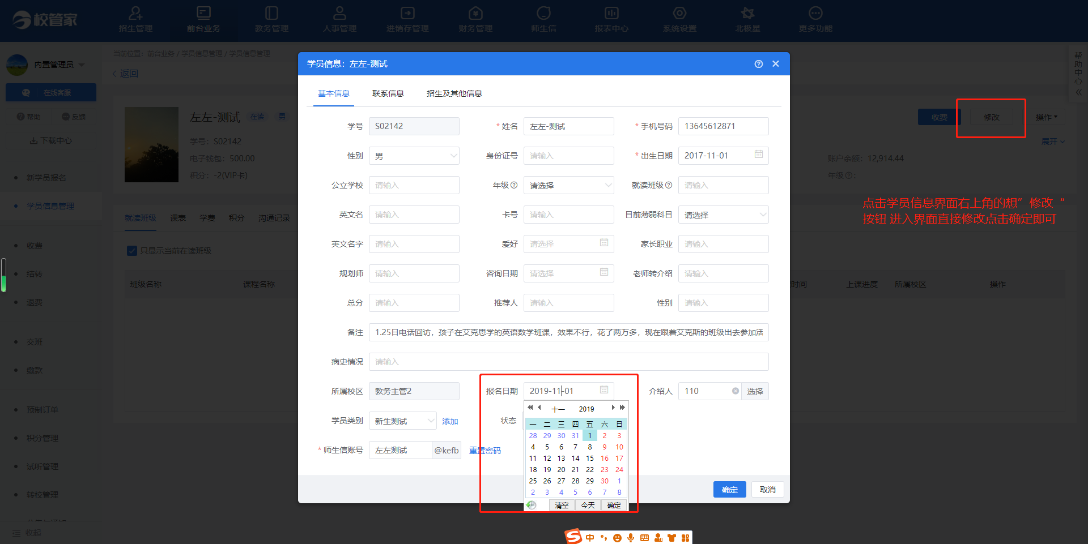
Task: Click the 就读班级 help tooltip icon
Action: pos(669,185)
